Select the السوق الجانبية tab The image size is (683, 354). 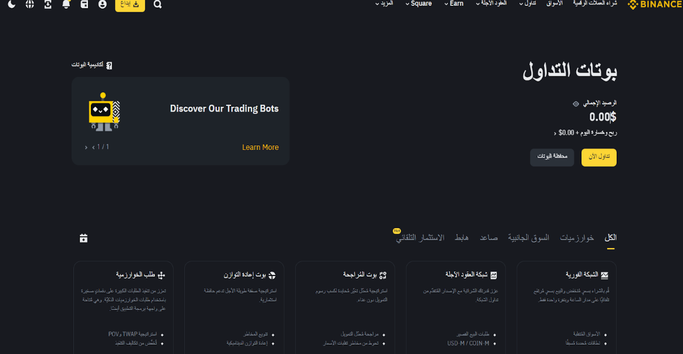click(x=528, y=238)
